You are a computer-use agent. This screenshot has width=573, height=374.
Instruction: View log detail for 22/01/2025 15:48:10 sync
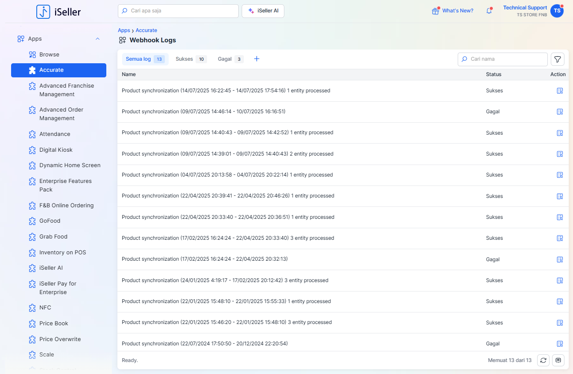click(x=560, y=301)
